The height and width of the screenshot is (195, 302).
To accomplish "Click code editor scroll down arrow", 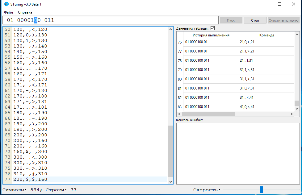I will (170, 181).
